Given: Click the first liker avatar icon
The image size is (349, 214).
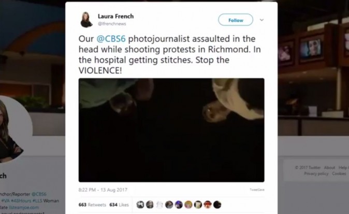Looking at the screenshot, I should 140,205.
